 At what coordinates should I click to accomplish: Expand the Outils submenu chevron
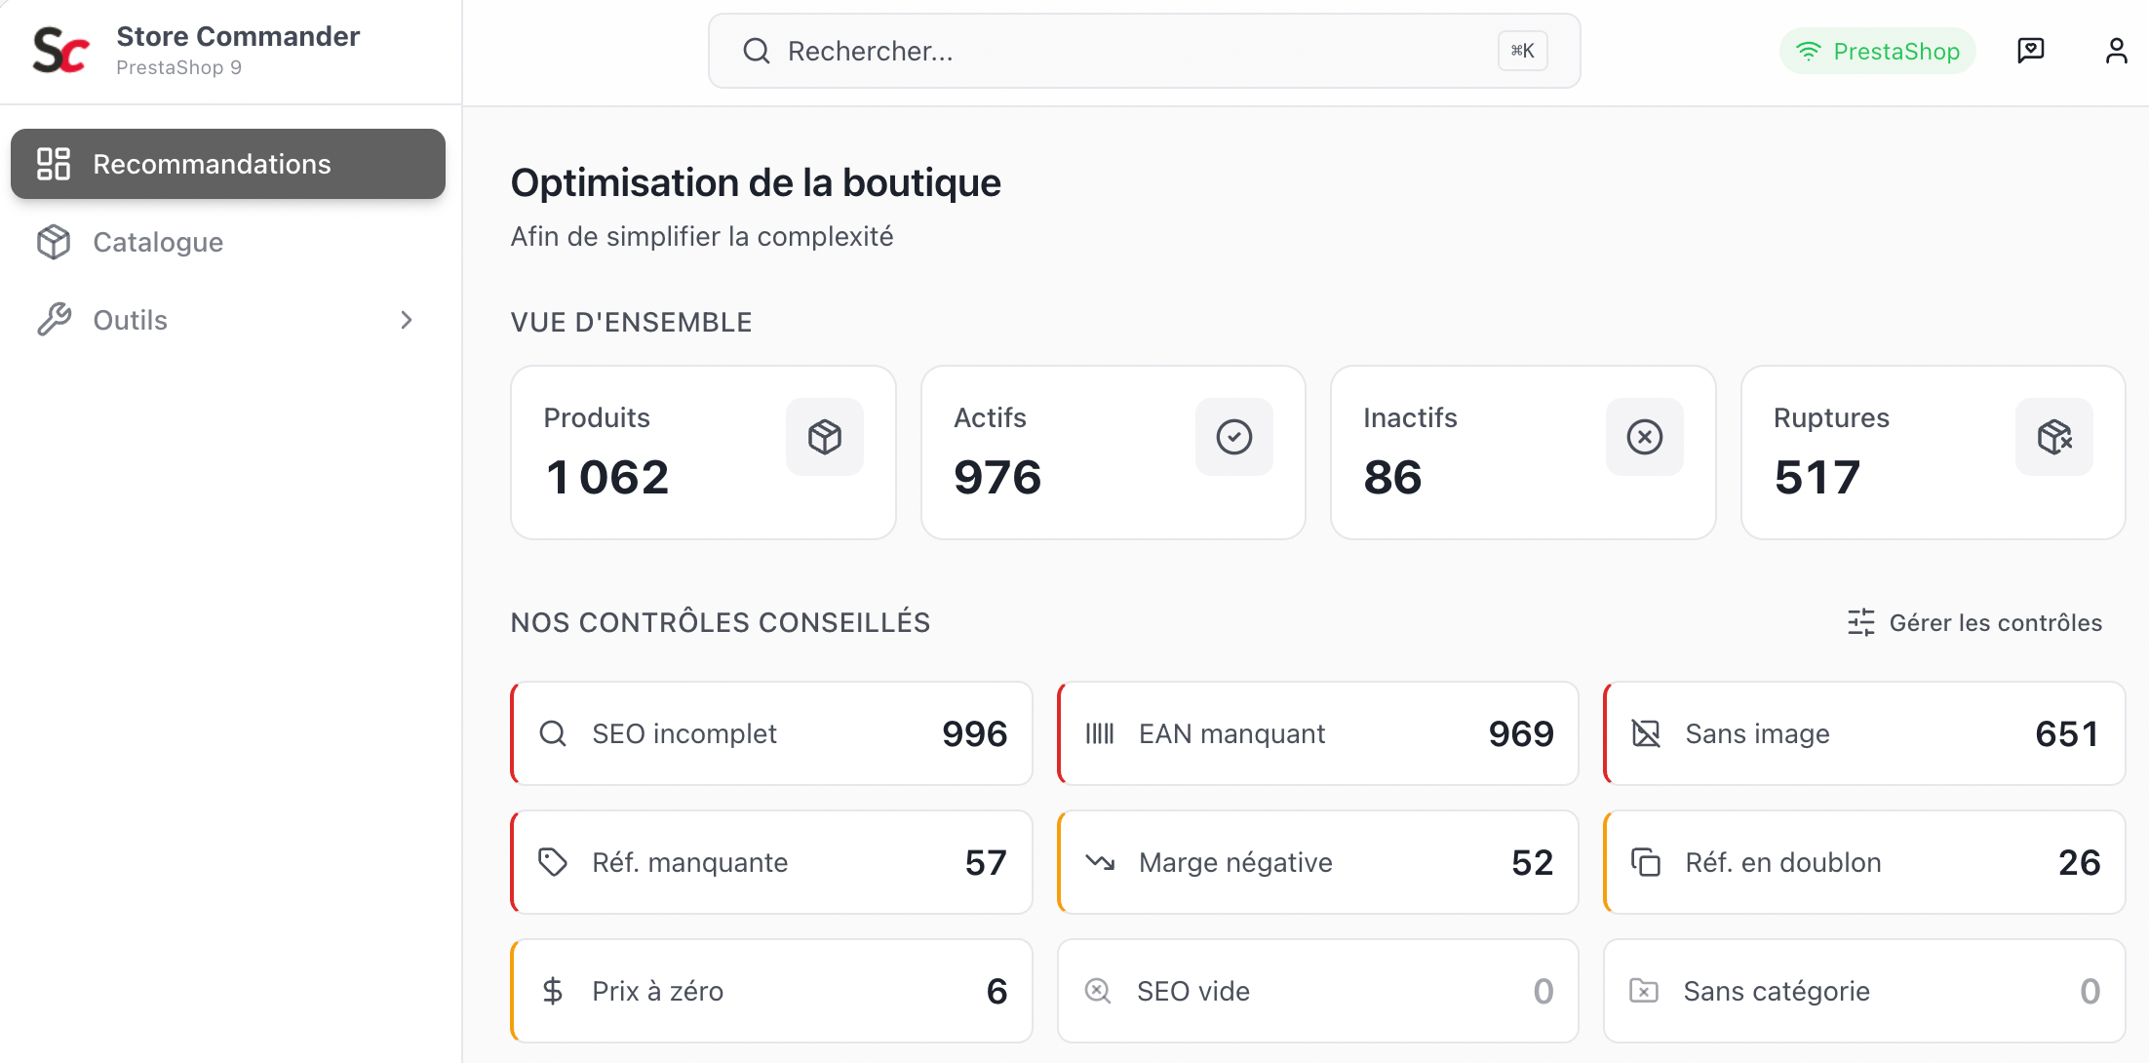pyautogui.click(x=407, y=320)
